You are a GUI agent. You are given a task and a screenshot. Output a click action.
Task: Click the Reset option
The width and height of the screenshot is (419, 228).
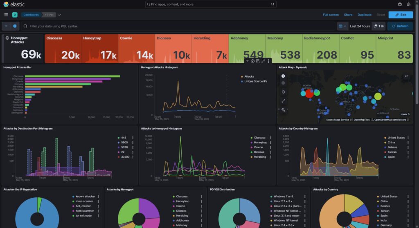381,15
